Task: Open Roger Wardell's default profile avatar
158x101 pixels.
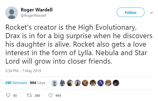Action: (x=12, y=13)
